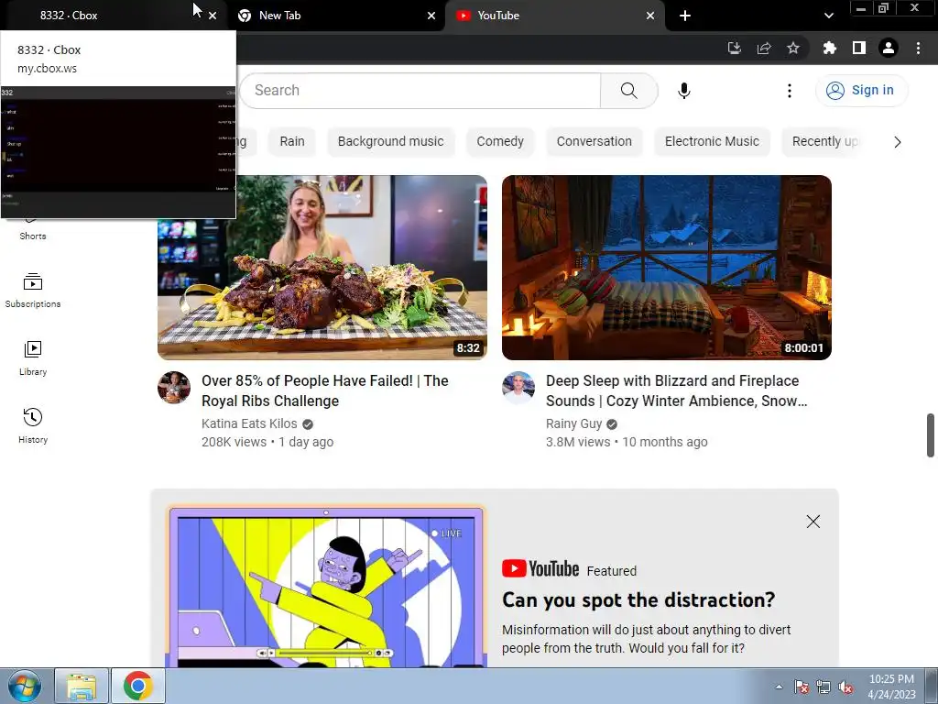Open History in the sidebar
The width and height of the screenshot is (938, 704).
pyautogui.click(x=33, y=425)
